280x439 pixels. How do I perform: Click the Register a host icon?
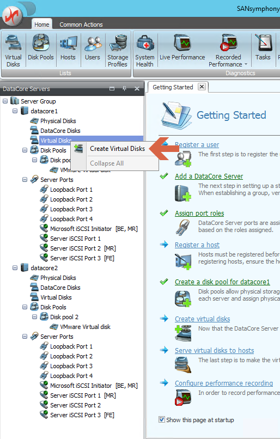coord(183,261)
